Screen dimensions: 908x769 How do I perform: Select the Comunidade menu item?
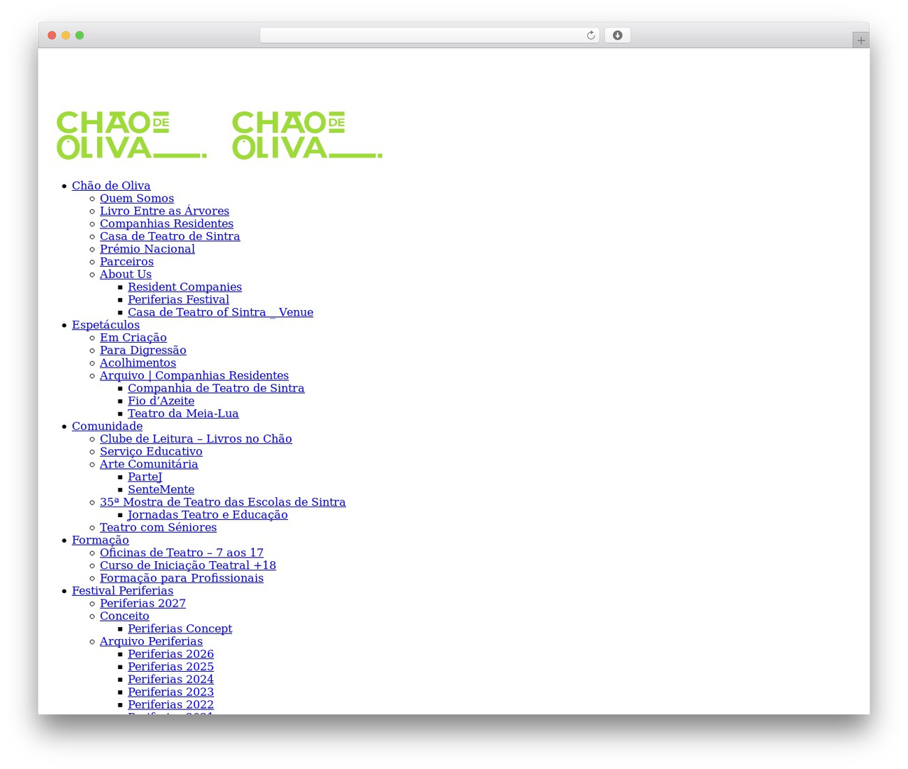pyautogui.click(x=107, y=426)
